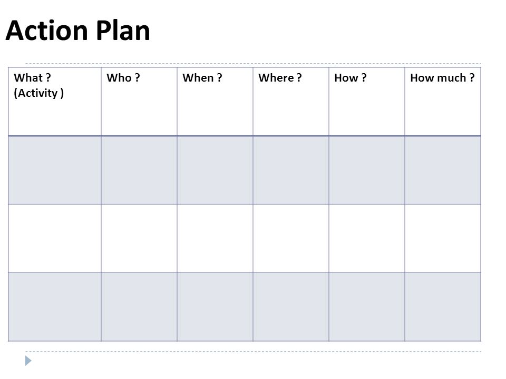The width and height of the screenshot is (506, 379).
Task: Select the What ? (Activity) header cell
Action: click(54, 102)
